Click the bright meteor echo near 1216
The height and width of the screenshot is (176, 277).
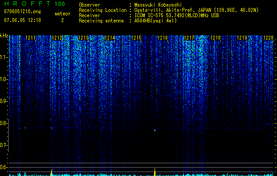[x=155, y=130]
